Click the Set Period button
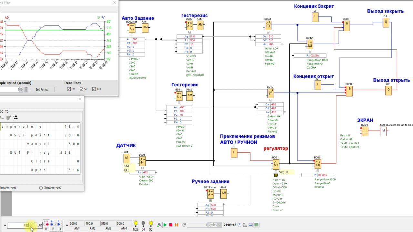This screenshot has height=232, width=413. tap(42, 90)
